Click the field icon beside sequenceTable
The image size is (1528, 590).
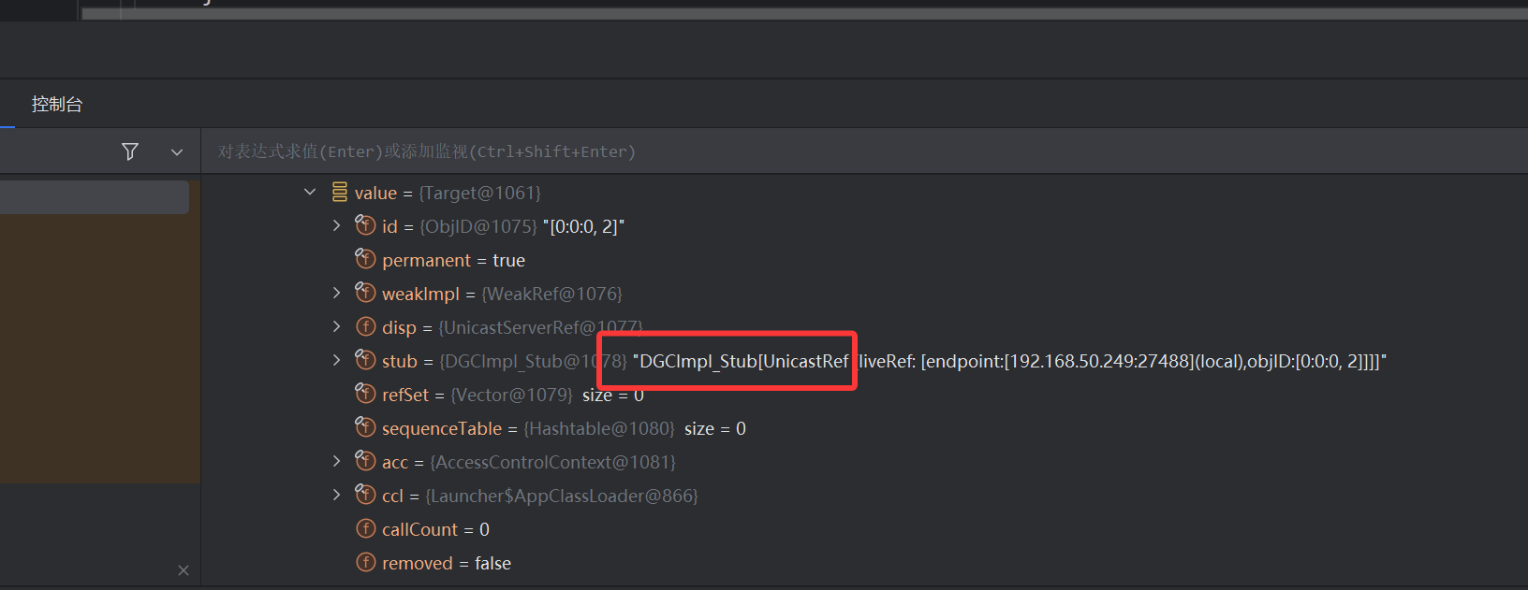(x=365, y=427)
